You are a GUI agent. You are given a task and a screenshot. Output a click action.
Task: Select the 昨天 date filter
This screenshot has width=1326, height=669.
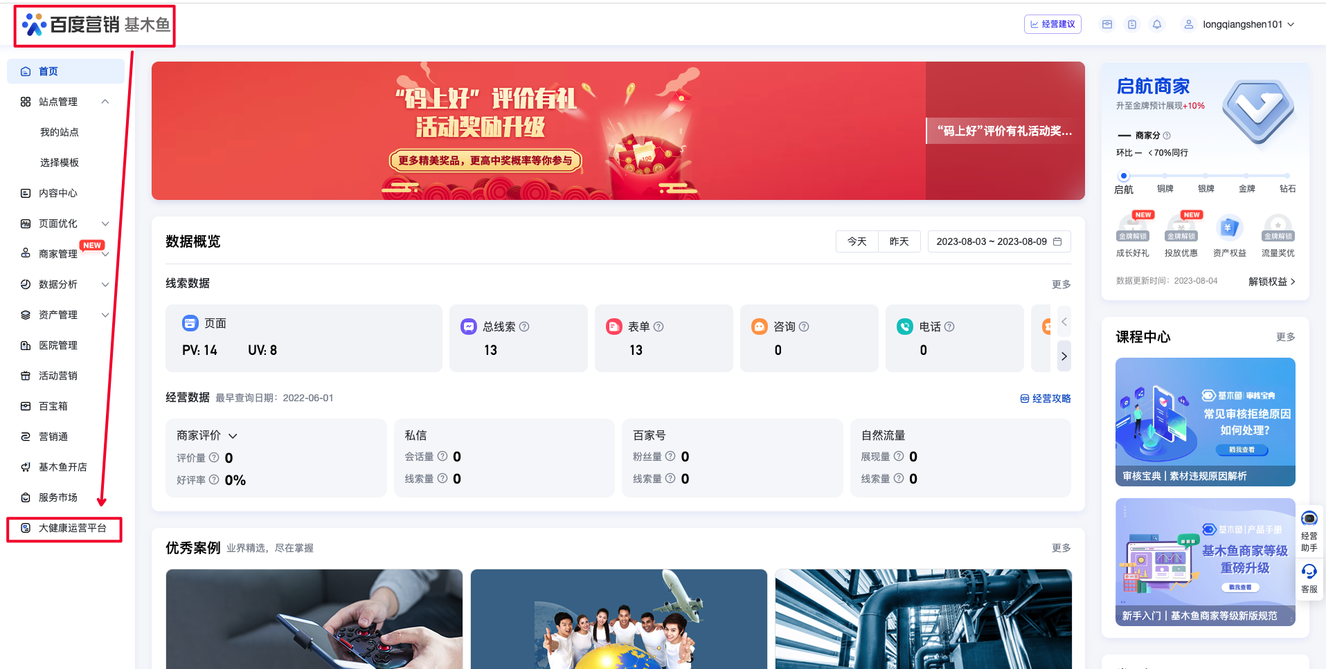(899, 241)
